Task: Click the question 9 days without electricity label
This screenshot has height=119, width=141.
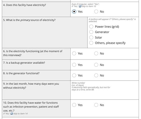Action: (x=31, y=86)
